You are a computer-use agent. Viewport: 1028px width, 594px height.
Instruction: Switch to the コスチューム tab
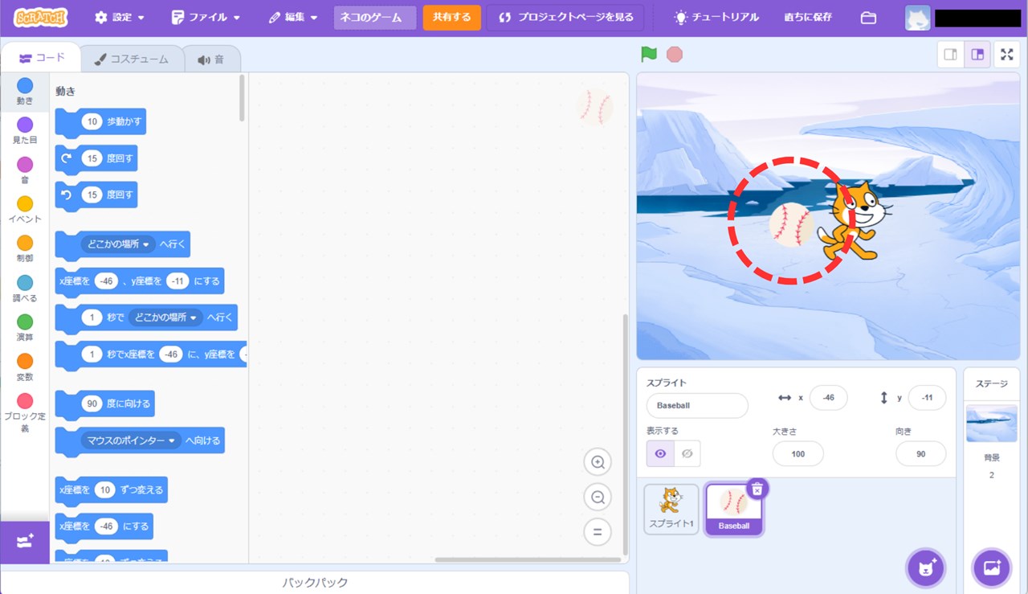tap(132, 59)
